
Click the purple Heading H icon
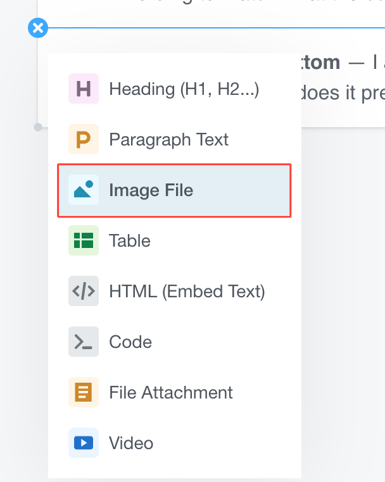[x=84, y=89]
